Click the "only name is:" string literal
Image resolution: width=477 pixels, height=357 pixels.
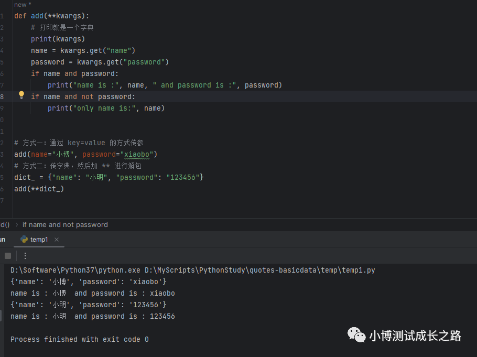pyautogui.click(x=106, y=108)
